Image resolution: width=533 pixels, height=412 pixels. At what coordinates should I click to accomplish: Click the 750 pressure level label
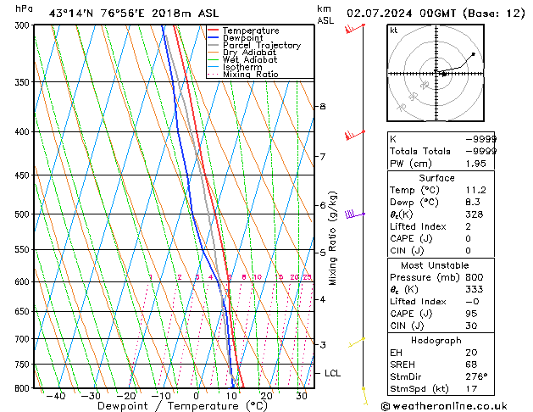[x=24, y=365]
